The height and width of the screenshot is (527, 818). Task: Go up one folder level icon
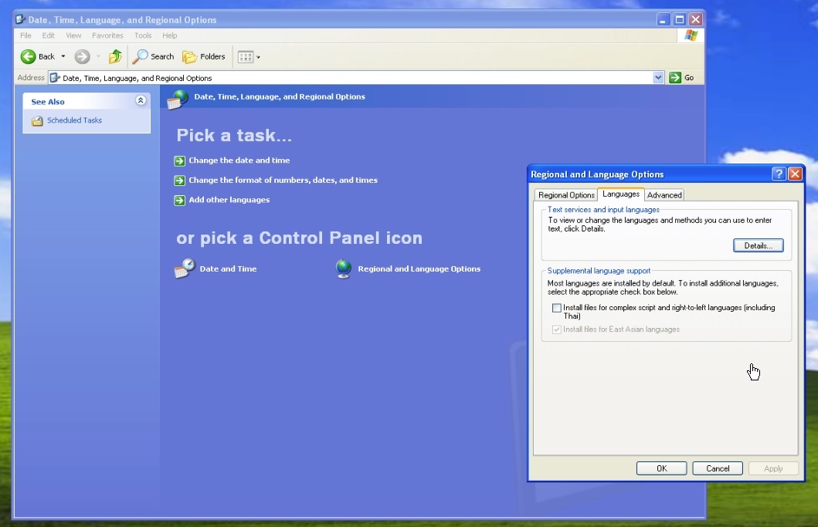tap(115, 56)
